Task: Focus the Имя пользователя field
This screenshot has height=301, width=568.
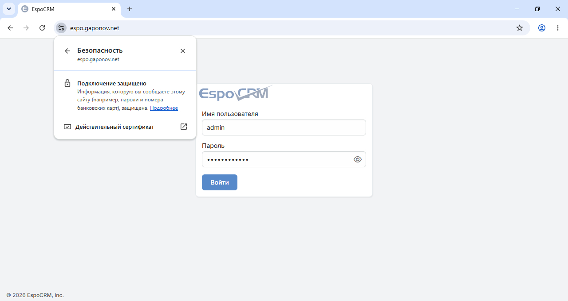Action: (284, 127)
